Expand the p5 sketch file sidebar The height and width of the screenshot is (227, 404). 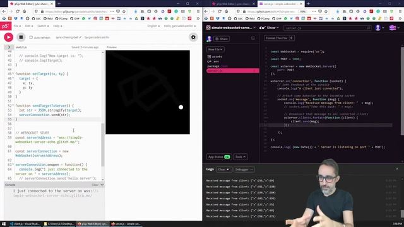9,47
